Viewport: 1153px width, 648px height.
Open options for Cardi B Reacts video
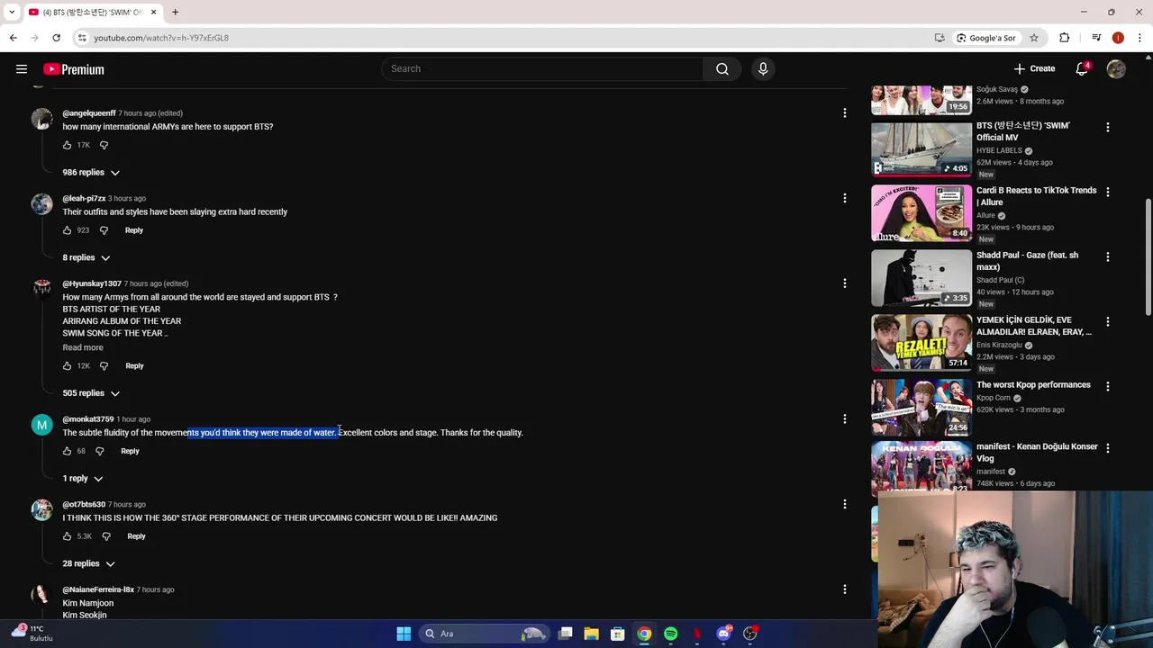[x=1108, y=192]
